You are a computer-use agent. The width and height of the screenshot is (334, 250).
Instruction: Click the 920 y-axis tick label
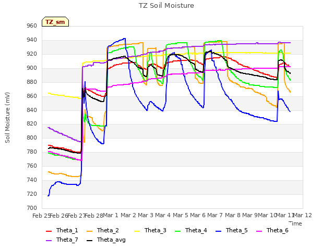click(32, 54)
